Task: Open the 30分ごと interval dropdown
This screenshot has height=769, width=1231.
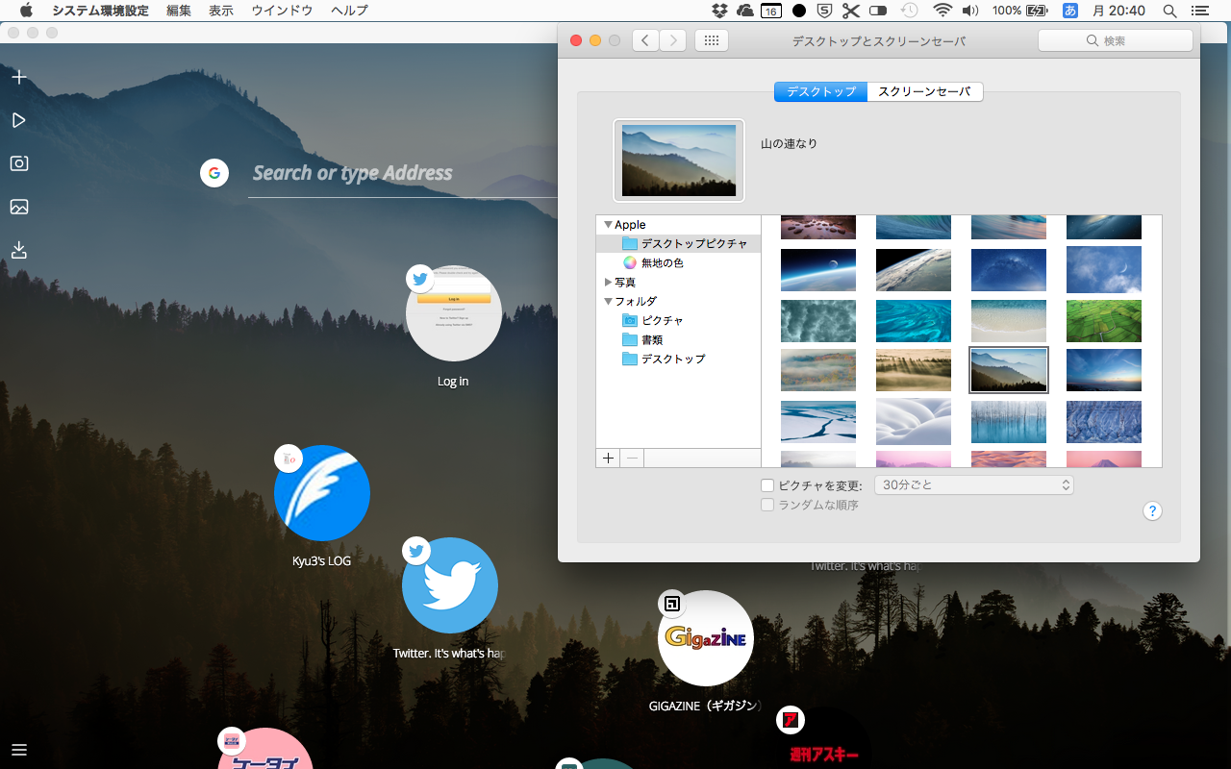Action: pyautogui.click(x=973, y=485)
